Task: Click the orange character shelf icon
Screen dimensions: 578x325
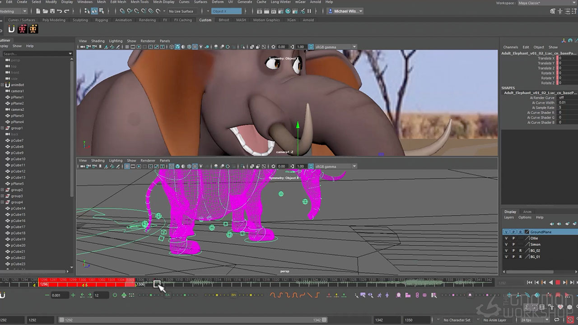Action: coord(33,29)
